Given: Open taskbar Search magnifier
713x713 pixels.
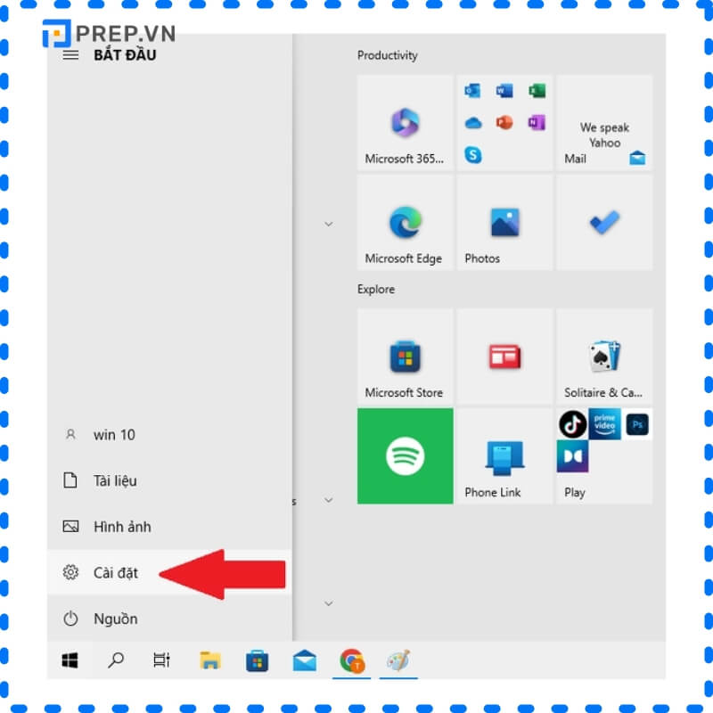Looking at the screenshot, I should coord(116,660).
